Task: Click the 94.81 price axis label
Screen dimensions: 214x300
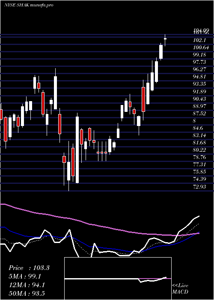Action: point(199,77)
